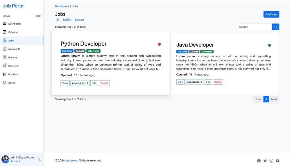
Task: Select Jobs in the sidebar menu
Action: pos(11,41)
